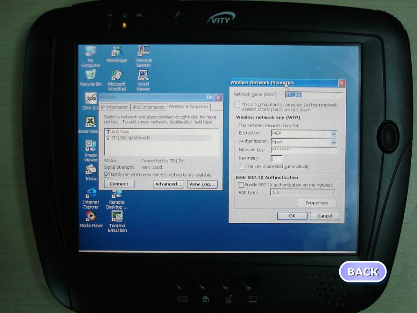
Task: Open Remote Desktop desktop icon
Action: tap(117, 200)
